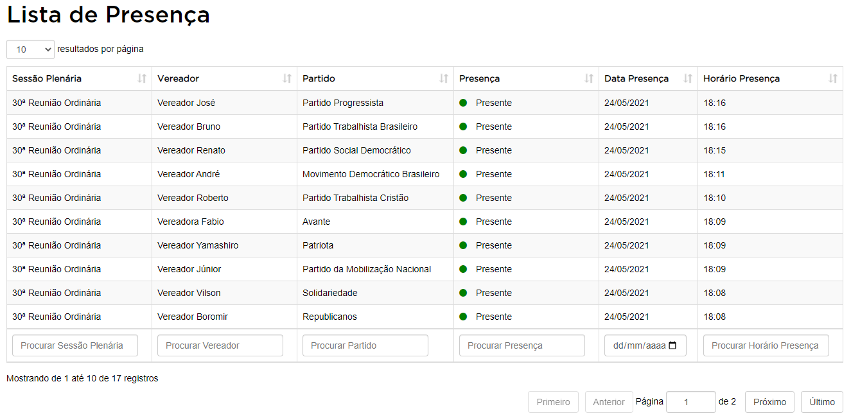The width and height of the screenshot is (851, 418).
Task: Click the Solidariedade party cell
Action: 376,293
